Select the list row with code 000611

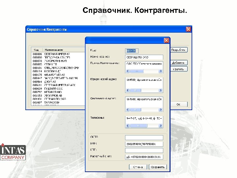coord(59,85)
